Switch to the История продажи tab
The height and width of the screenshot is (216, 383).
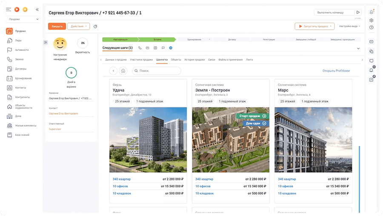(194, 60)
